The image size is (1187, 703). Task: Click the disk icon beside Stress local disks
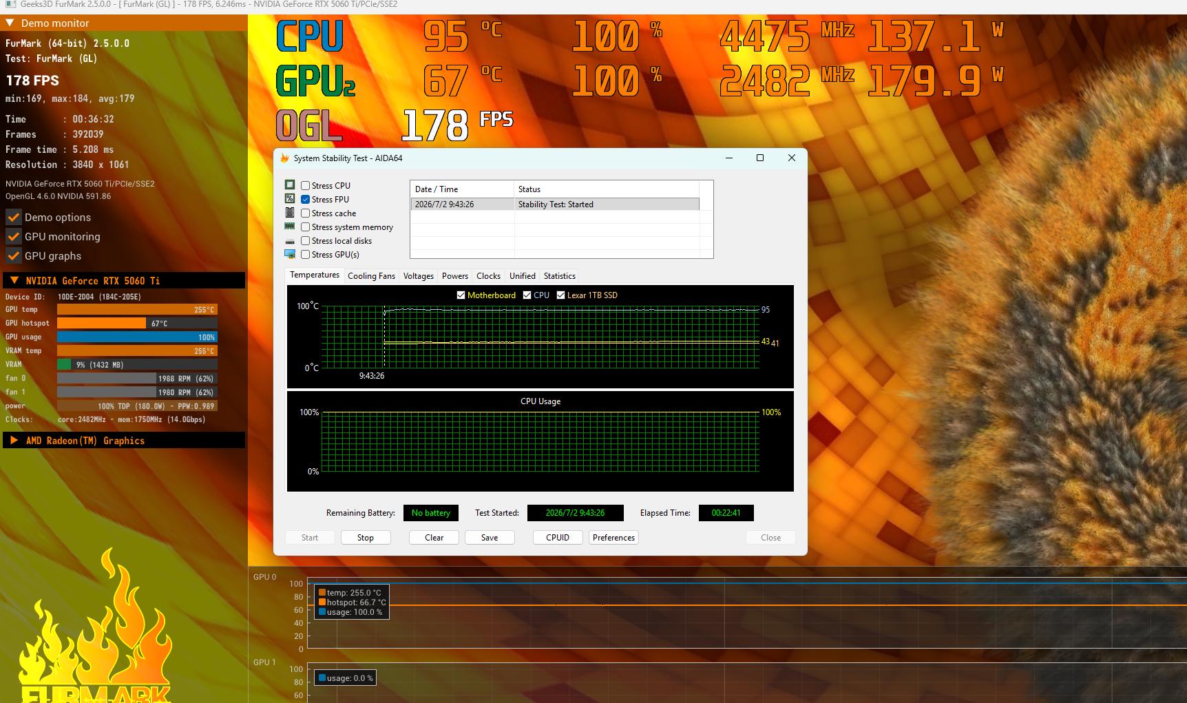(290, 241)
